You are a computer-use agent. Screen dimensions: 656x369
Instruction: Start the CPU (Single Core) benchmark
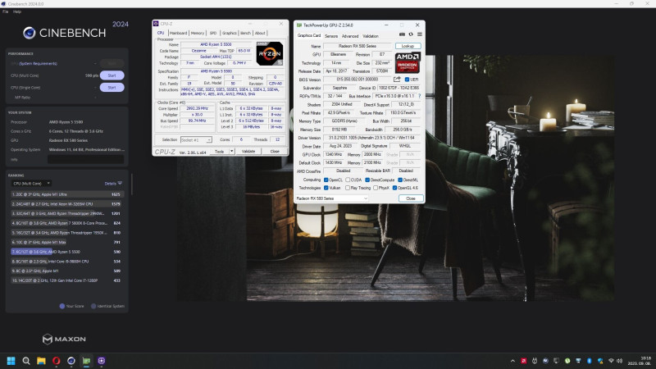[x=112, y=88]
